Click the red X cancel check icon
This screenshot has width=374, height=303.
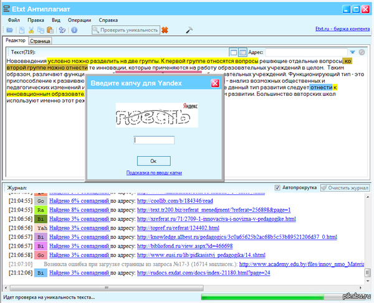165,30
